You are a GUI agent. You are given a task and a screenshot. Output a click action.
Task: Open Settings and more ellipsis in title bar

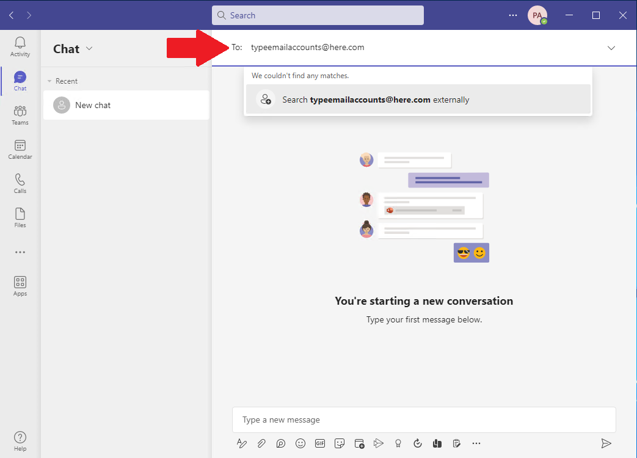click(513, 15)
